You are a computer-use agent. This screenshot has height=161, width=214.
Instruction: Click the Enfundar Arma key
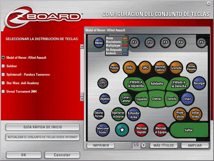(134, 115)
